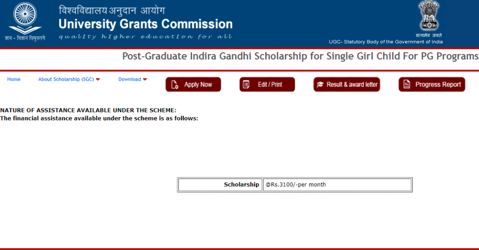Viewport: 479px width, 250px height.
Task: View the Result & award letter text
Action: click(x=352, y=85)
